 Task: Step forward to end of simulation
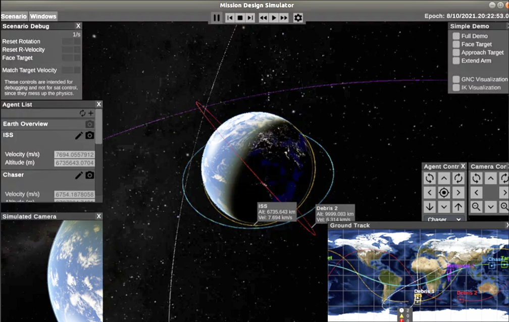(250, 18)
